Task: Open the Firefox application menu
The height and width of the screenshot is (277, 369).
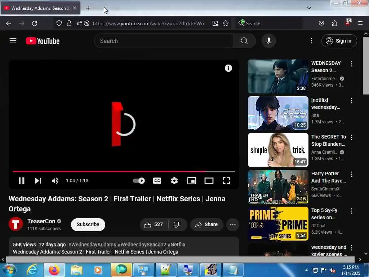Action: click(x=360, y=23)
